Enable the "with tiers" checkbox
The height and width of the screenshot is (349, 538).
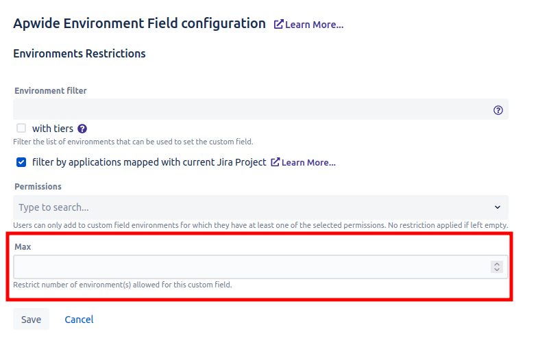point(21,128)
